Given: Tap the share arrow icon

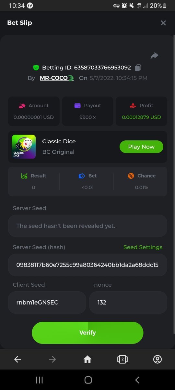Looking at the screenshot, I should pyautogui.click(x=154, y=56).
